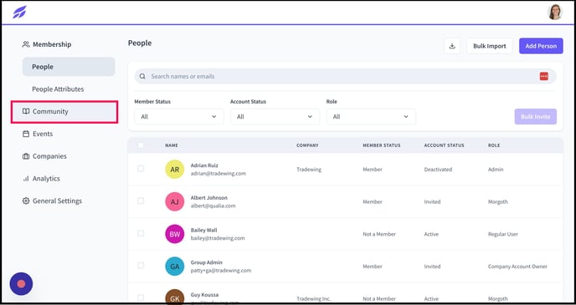The image size is (576, 305).
Task: Click Company Account Owner role text
Action: 517,267
